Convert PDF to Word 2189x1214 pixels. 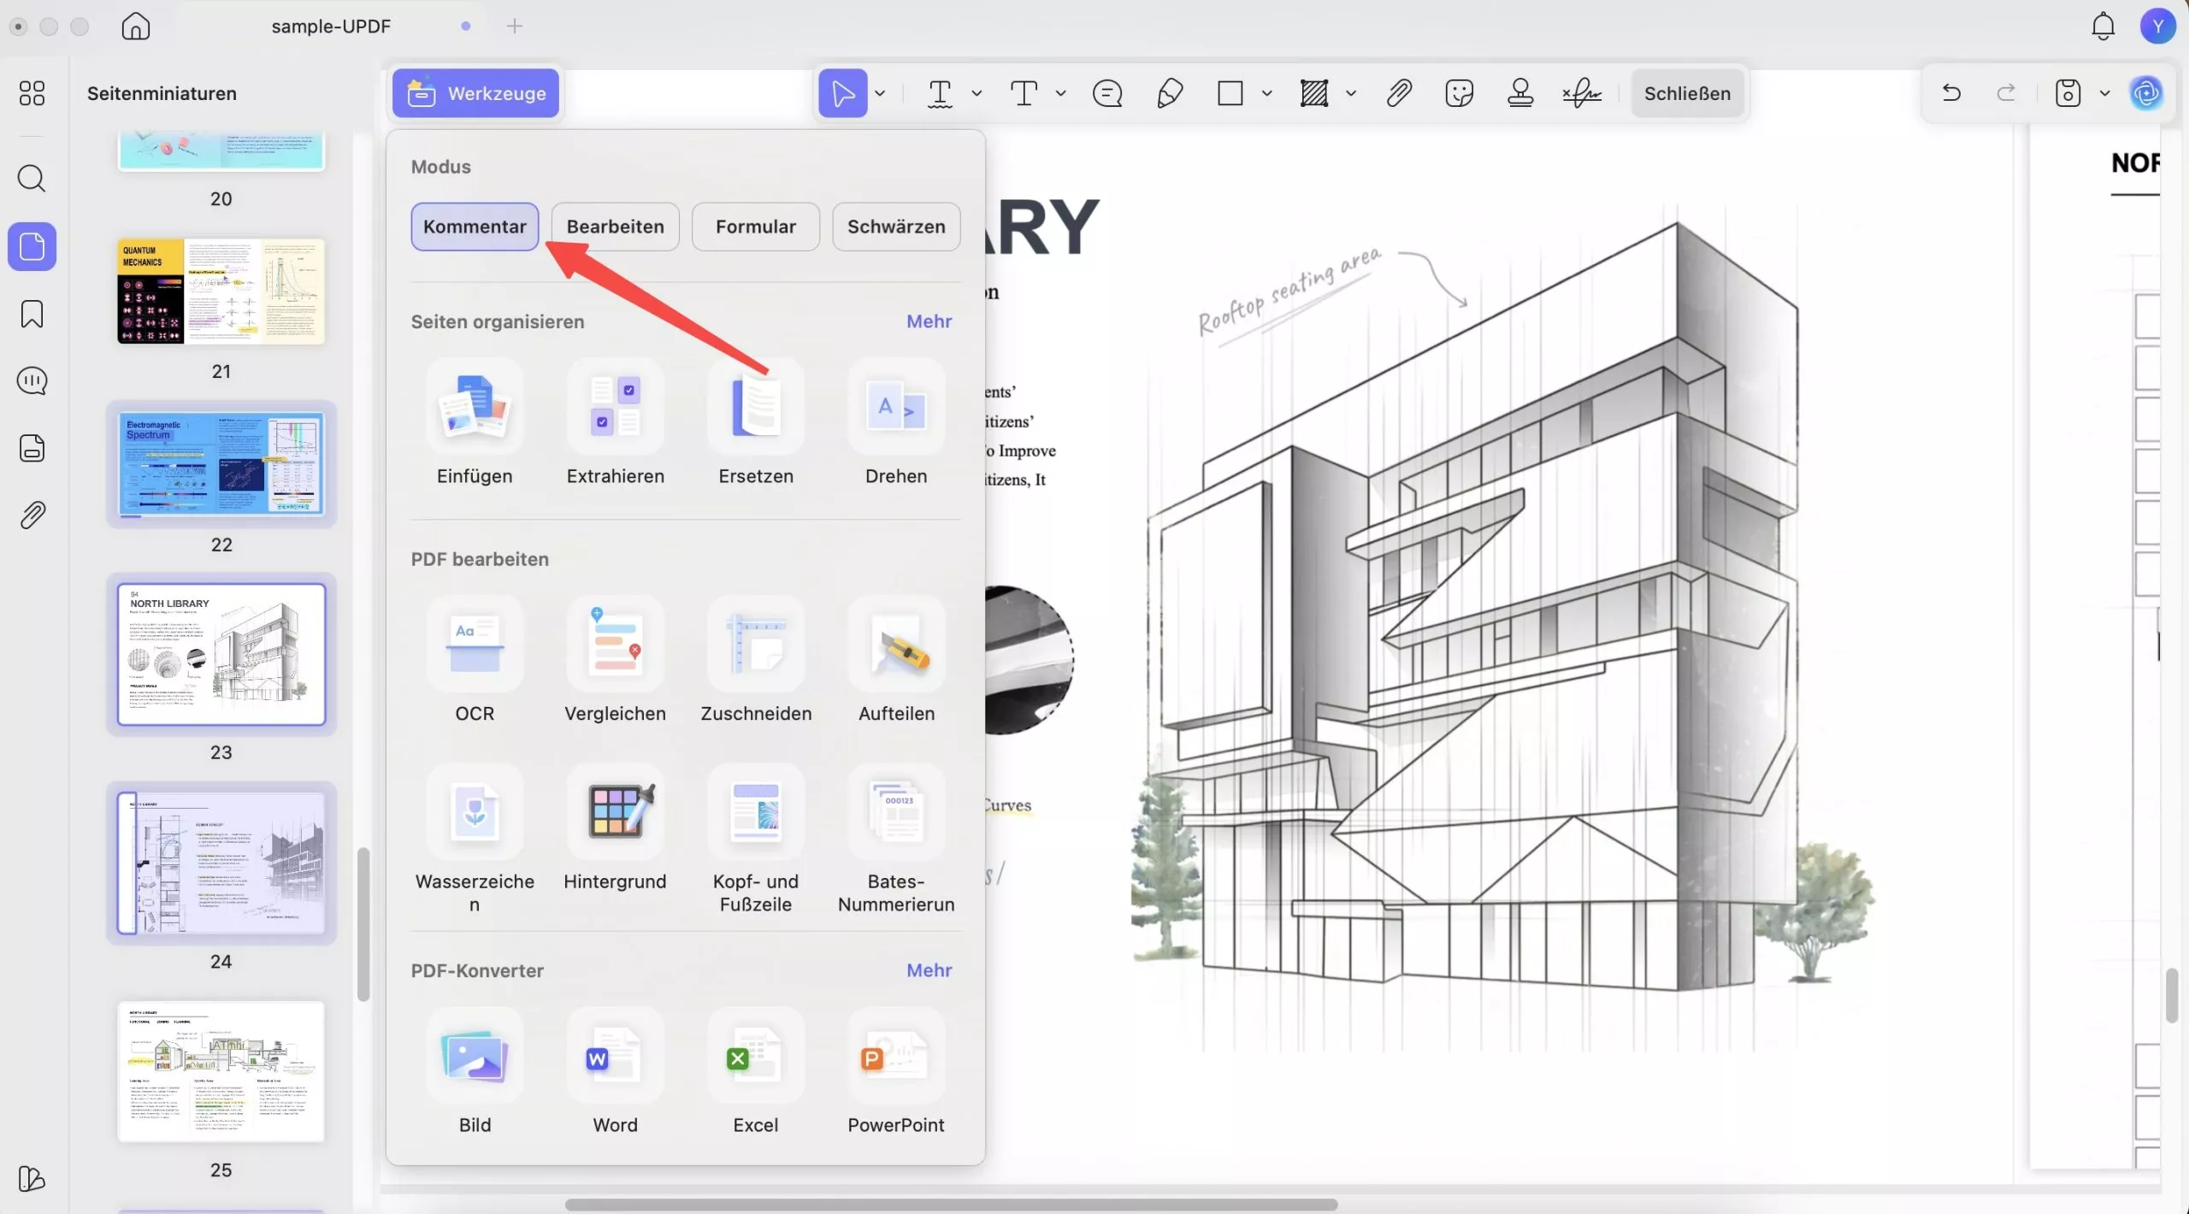point(615,1055)
